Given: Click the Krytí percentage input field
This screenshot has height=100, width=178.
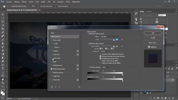Looking at the screenshot, I should coord(118,39).
